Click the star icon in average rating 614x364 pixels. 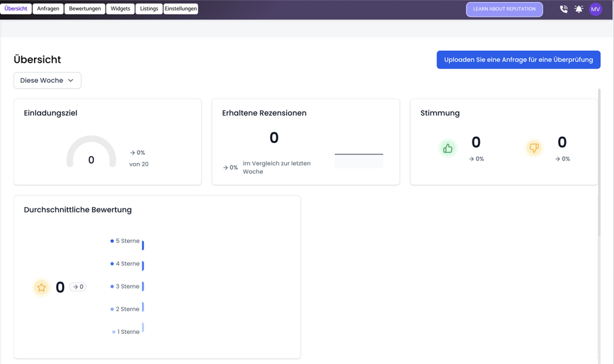click(x=41, y=288)
